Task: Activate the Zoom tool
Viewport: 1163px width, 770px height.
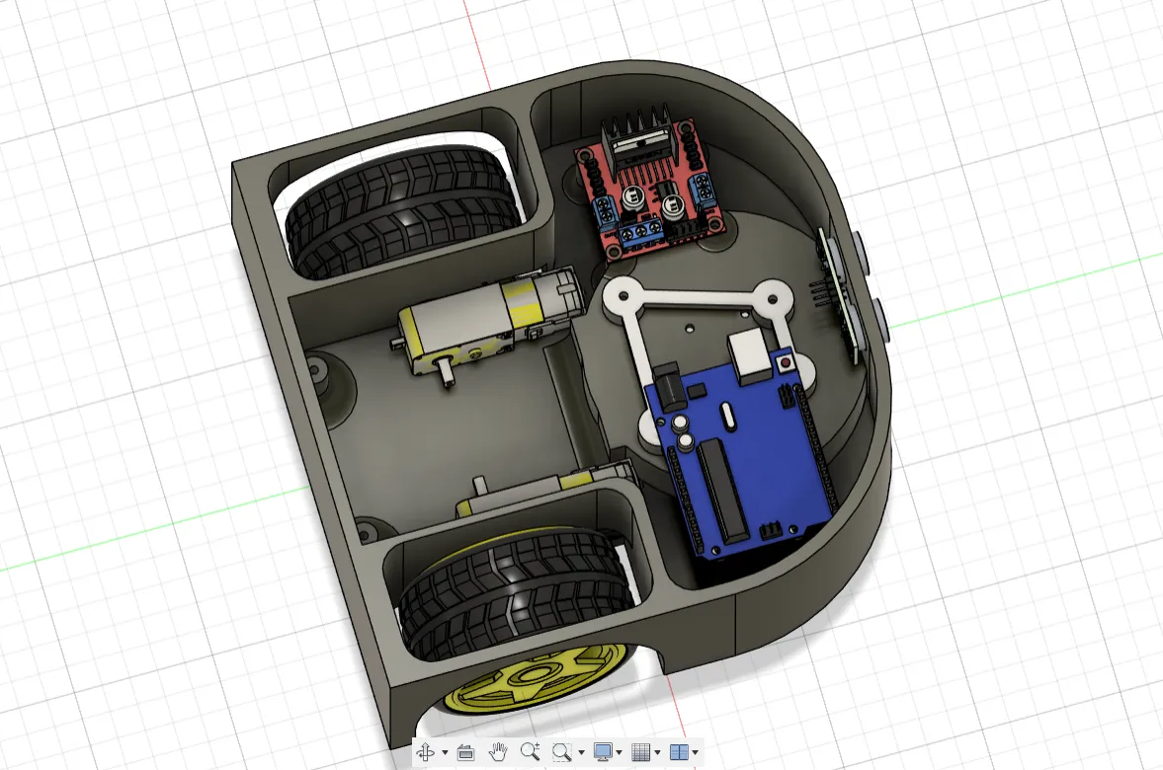Action: point(530,752)
